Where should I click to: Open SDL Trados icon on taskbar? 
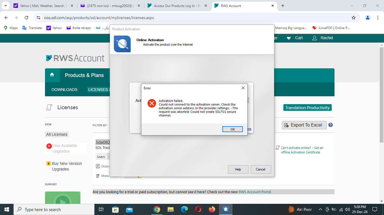pyautogui.click(x=226, y=209)
